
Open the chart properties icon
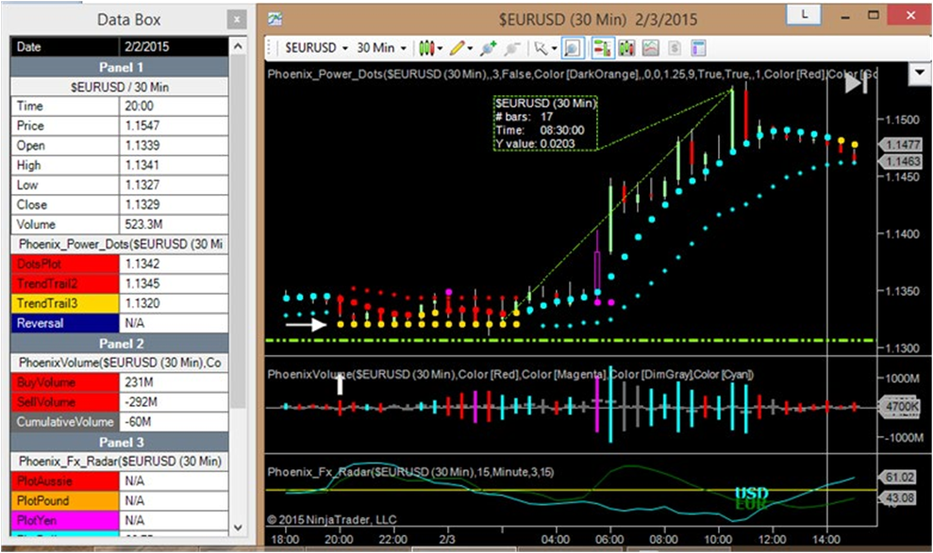pos(698,48)
